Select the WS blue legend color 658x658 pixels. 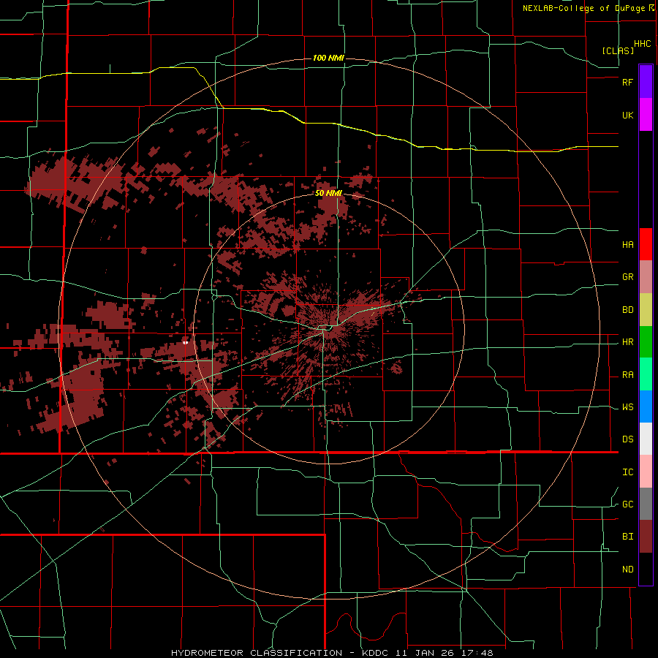[x=646, y=406]
